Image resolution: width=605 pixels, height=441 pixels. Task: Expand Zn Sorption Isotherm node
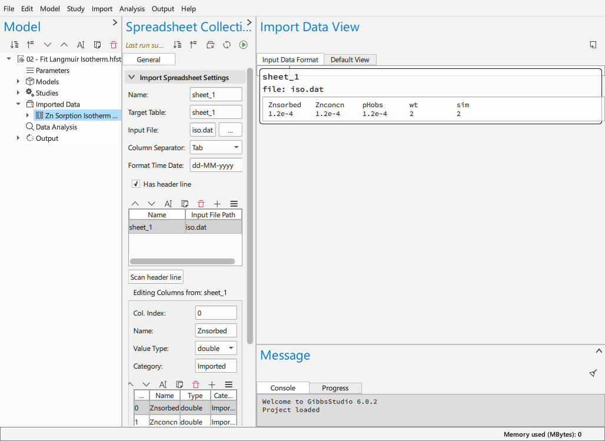pos(28,115)
